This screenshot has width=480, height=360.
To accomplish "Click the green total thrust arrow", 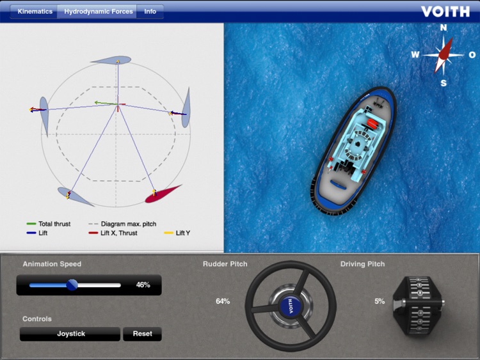I will click(x=106, y=103).
